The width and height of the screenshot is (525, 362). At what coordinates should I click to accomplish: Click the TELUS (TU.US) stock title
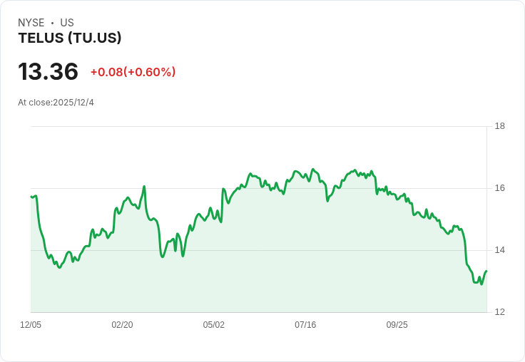tap(70, 38)
